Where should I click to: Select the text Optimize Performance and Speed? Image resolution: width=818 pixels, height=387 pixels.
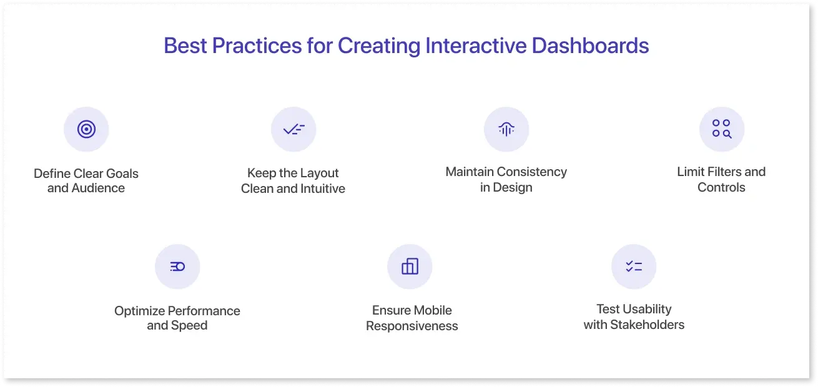(177, 318)
